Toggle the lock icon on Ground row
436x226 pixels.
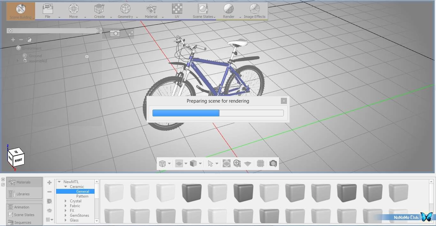[87, 56]
